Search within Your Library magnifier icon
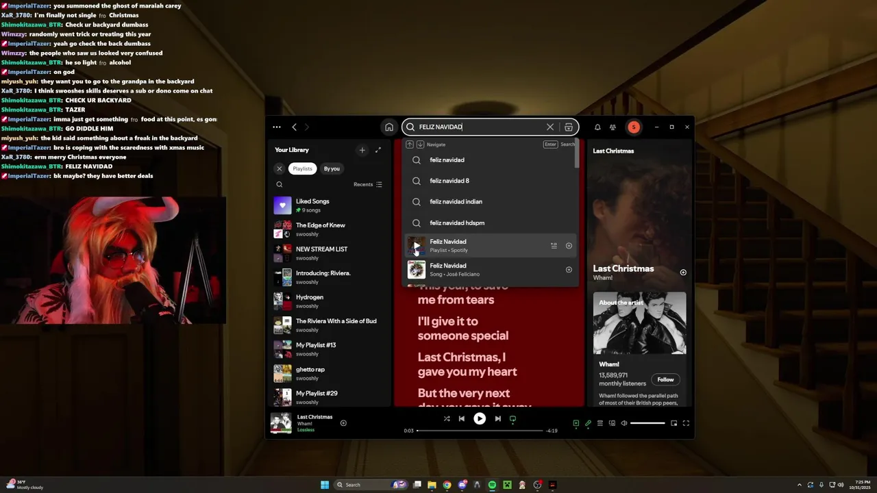 coord(279,184)
